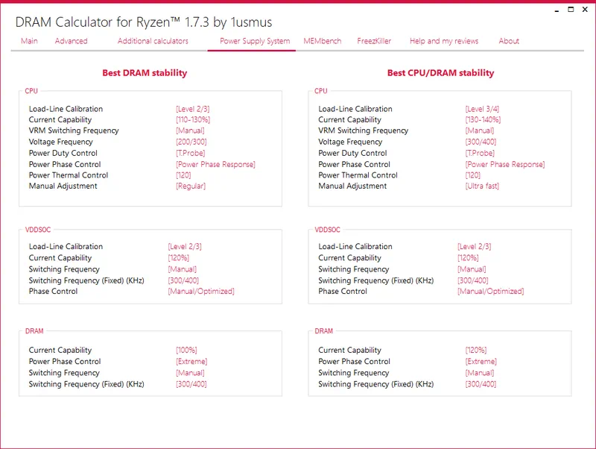
Task: Click VDDSOC '[300/400]' under Best CPU/DRAM stability
Action: pos(473,280)
